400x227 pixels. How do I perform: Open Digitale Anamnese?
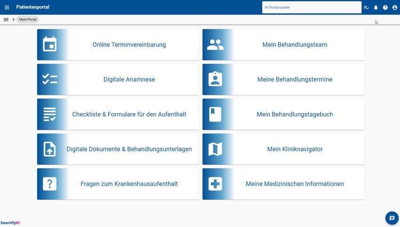point(129,79)
